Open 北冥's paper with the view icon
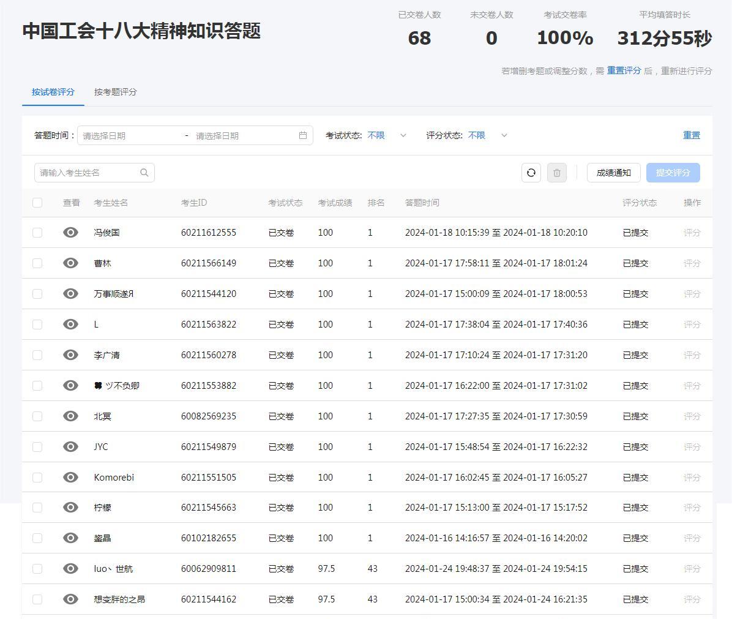732x619 pixels. (70, 416)
